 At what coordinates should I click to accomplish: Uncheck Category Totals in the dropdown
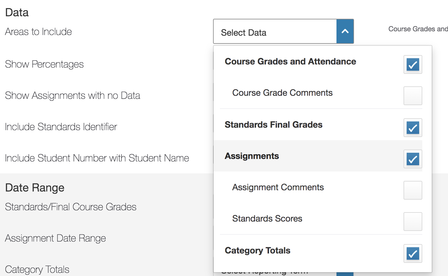point(413,253)
